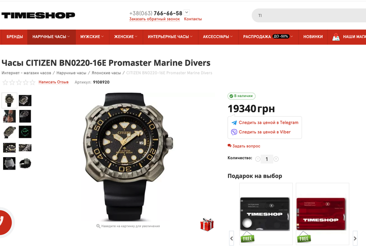Click the Написать Отзыв link
366x247 pixels.
(54, 82)
